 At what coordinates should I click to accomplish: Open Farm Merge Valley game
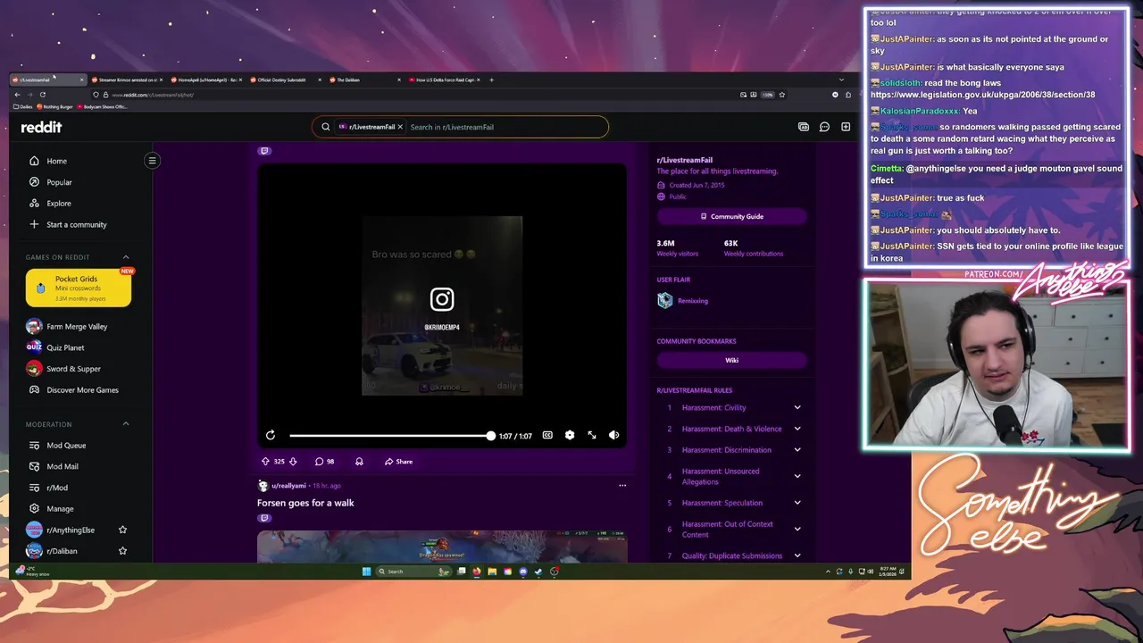[x=76, y=327]
